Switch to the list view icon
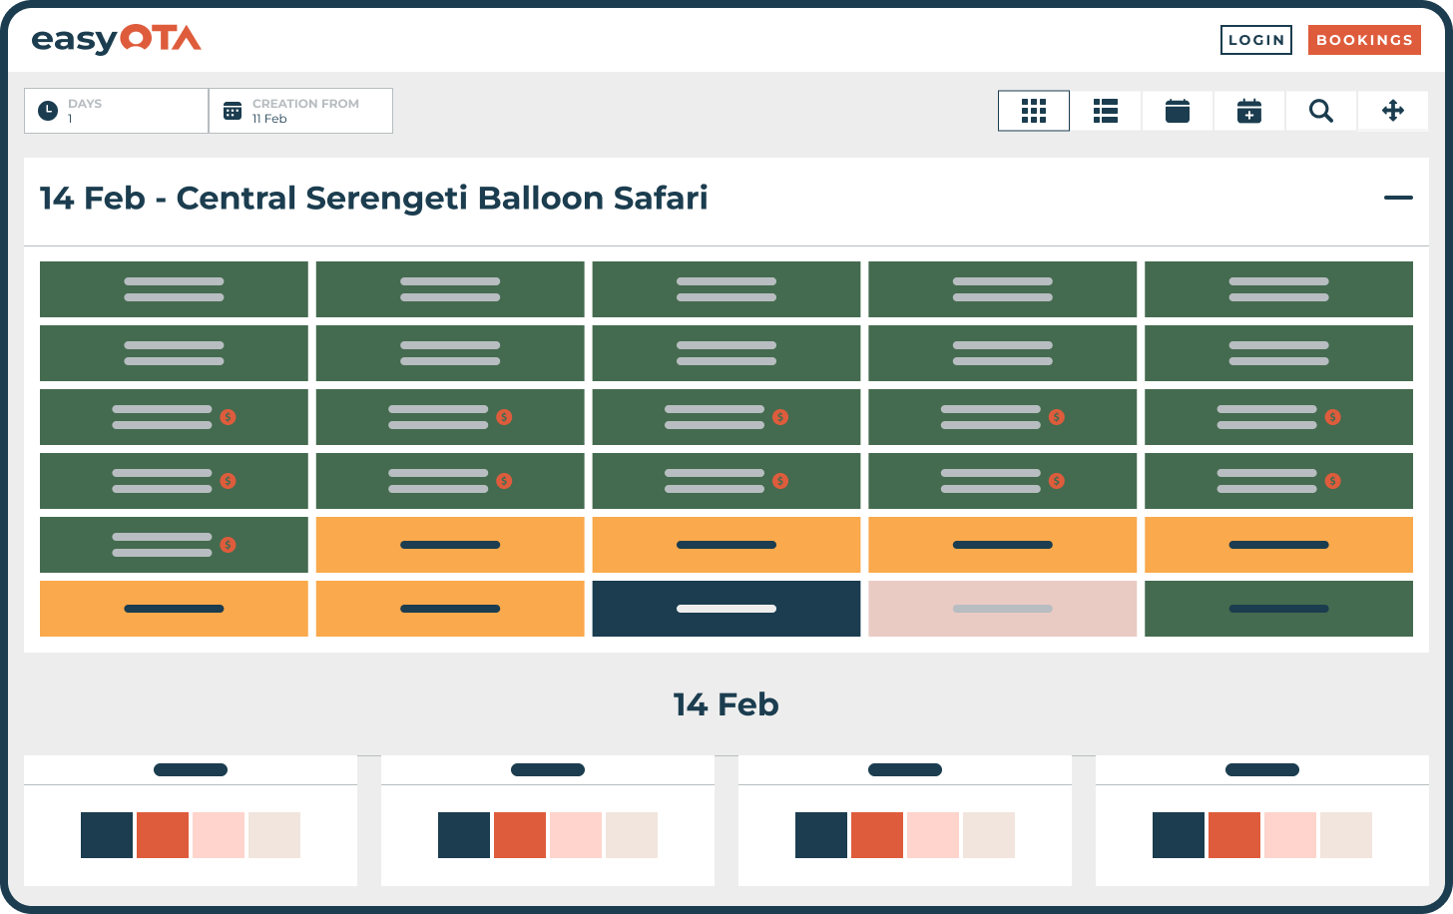This screenshot has width=1453, height=914. click(x=1106, y=111)
